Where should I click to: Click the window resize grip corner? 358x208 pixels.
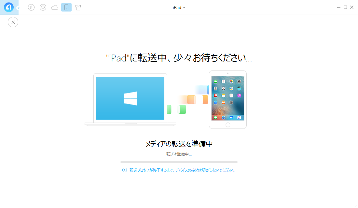click(356, 206)
